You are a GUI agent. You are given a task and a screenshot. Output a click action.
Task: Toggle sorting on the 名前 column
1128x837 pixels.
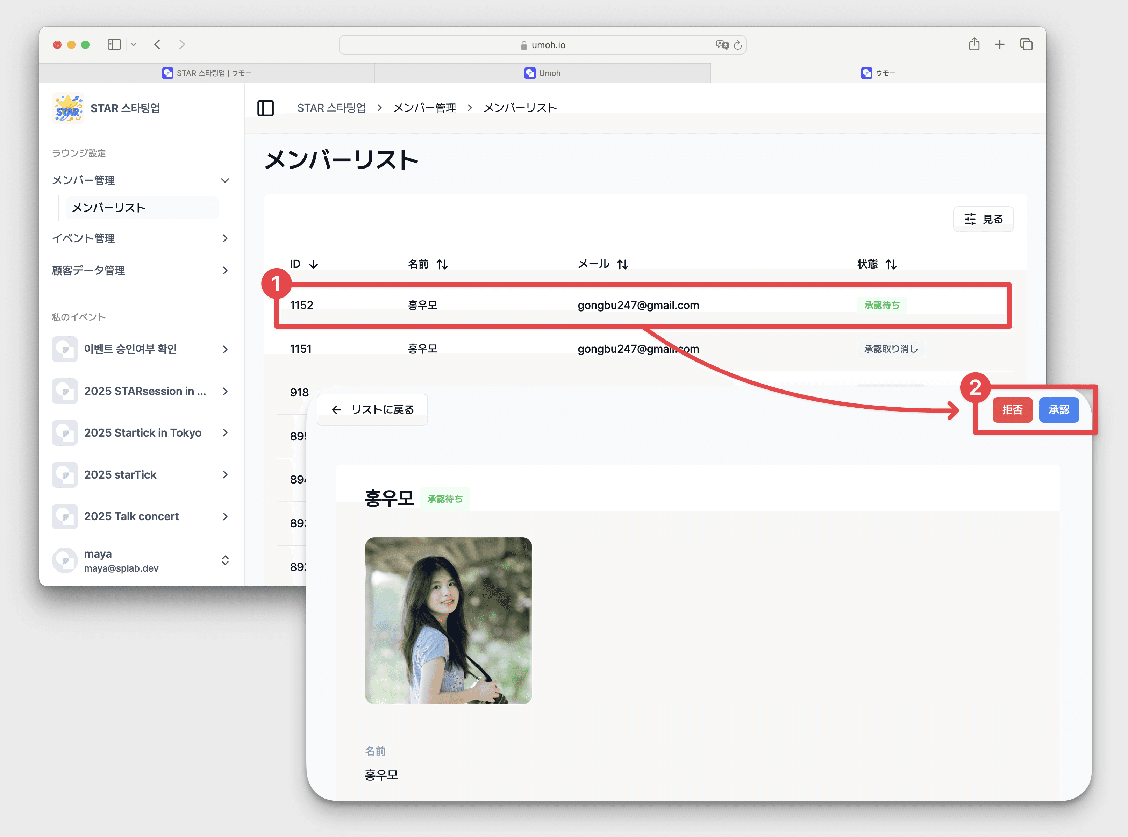tap(442, 264)
